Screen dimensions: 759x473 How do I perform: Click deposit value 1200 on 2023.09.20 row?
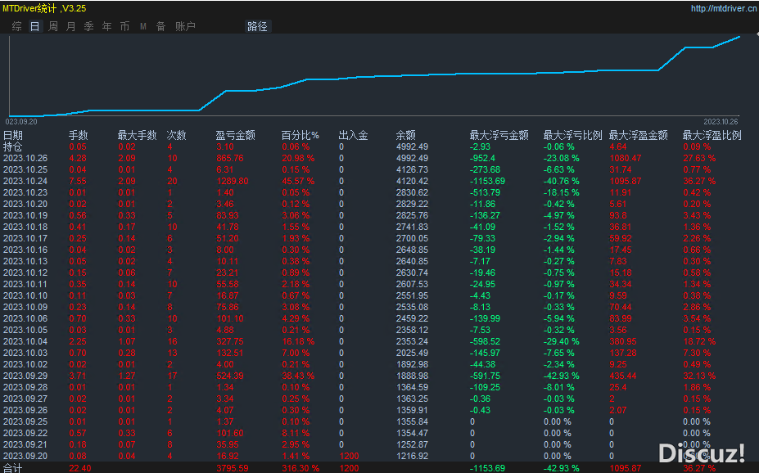(x=349, y=456)
